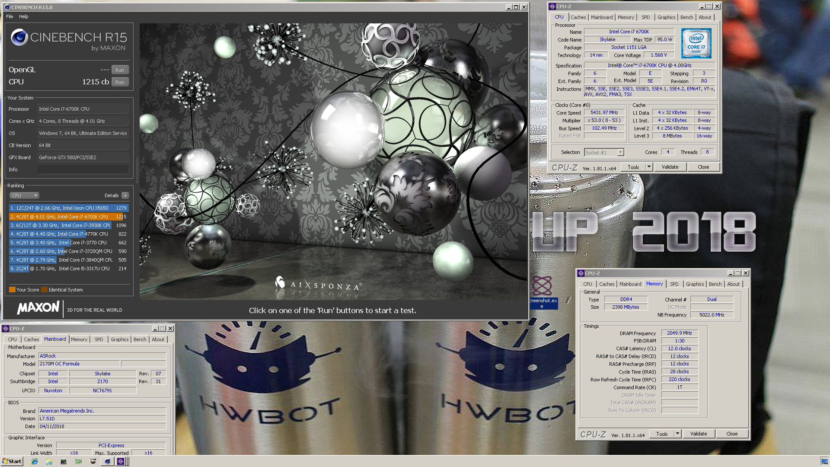Viewport: 830px width, 467px height.
Task: Run the CPU benchmark
Action: [x=120, y=82]
